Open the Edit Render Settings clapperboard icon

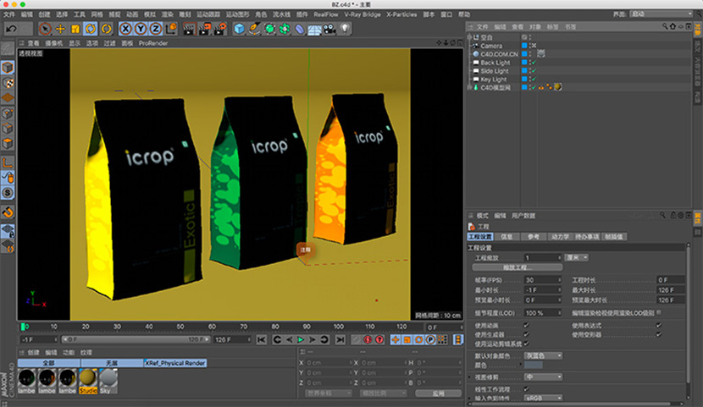219,29
